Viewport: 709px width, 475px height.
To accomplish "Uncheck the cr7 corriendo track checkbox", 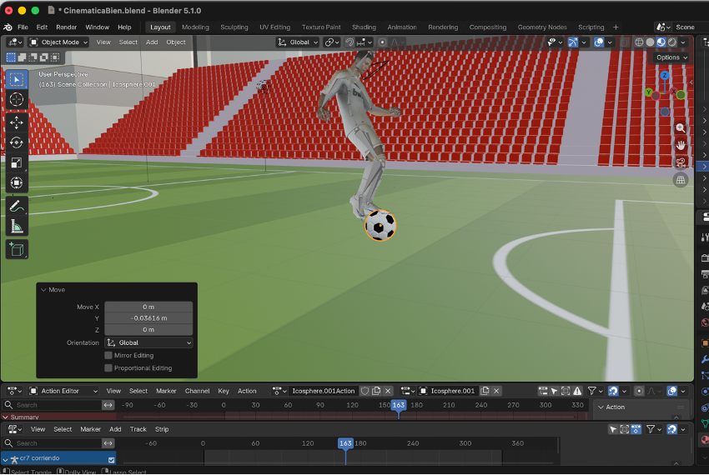I will [111, 459].
